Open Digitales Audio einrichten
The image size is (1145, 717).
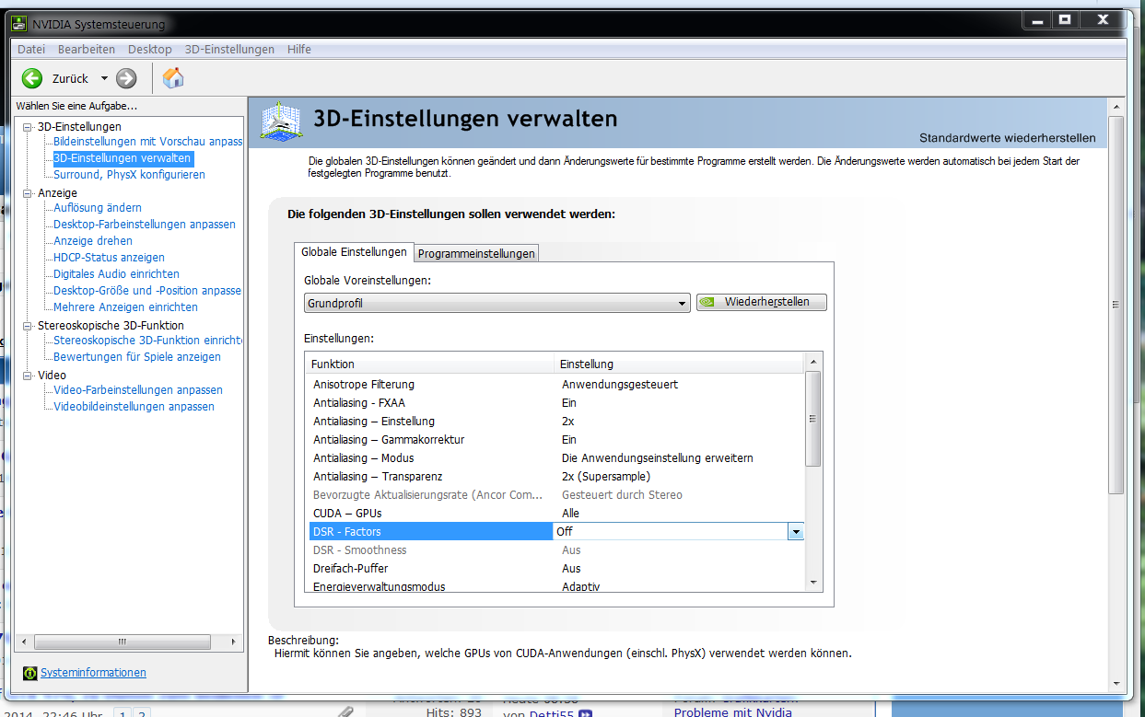116,274
